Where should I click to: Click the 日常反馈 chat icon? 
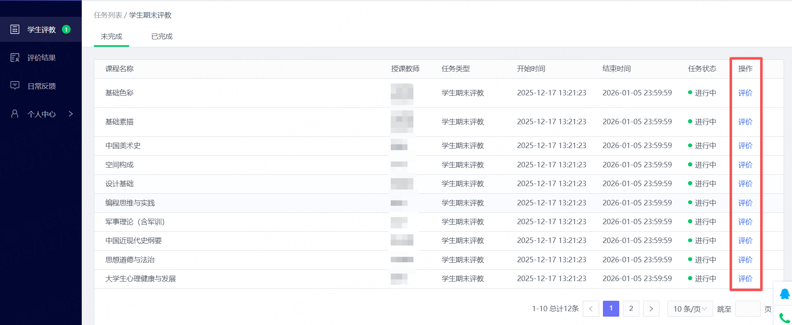[15, 86]
